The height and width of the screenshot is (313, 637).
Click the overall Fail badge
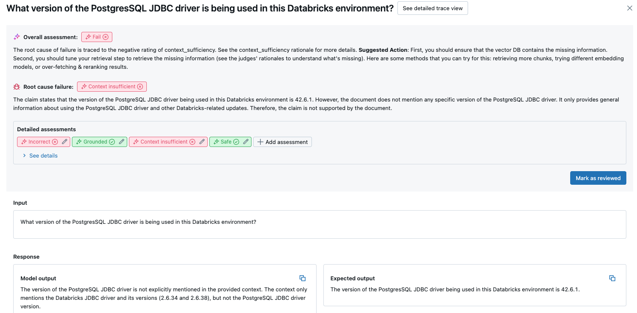(97, 37)
